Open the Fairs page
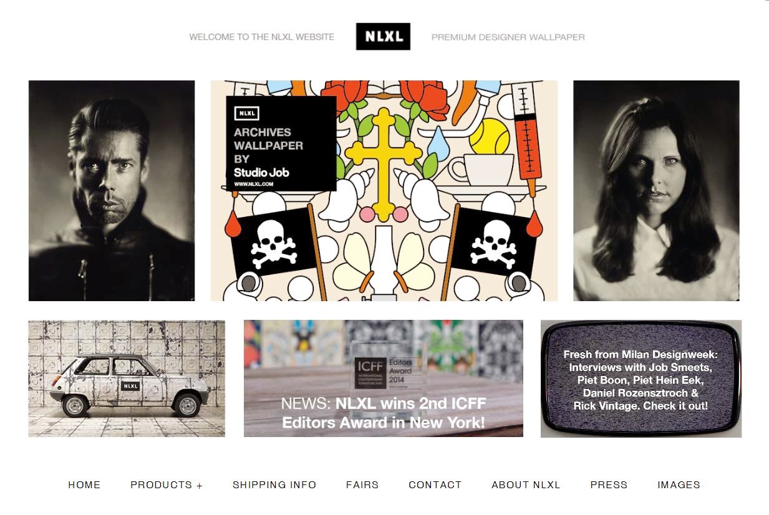The width and height of the screenshot is (769, 515). click(x=362, y=484)
